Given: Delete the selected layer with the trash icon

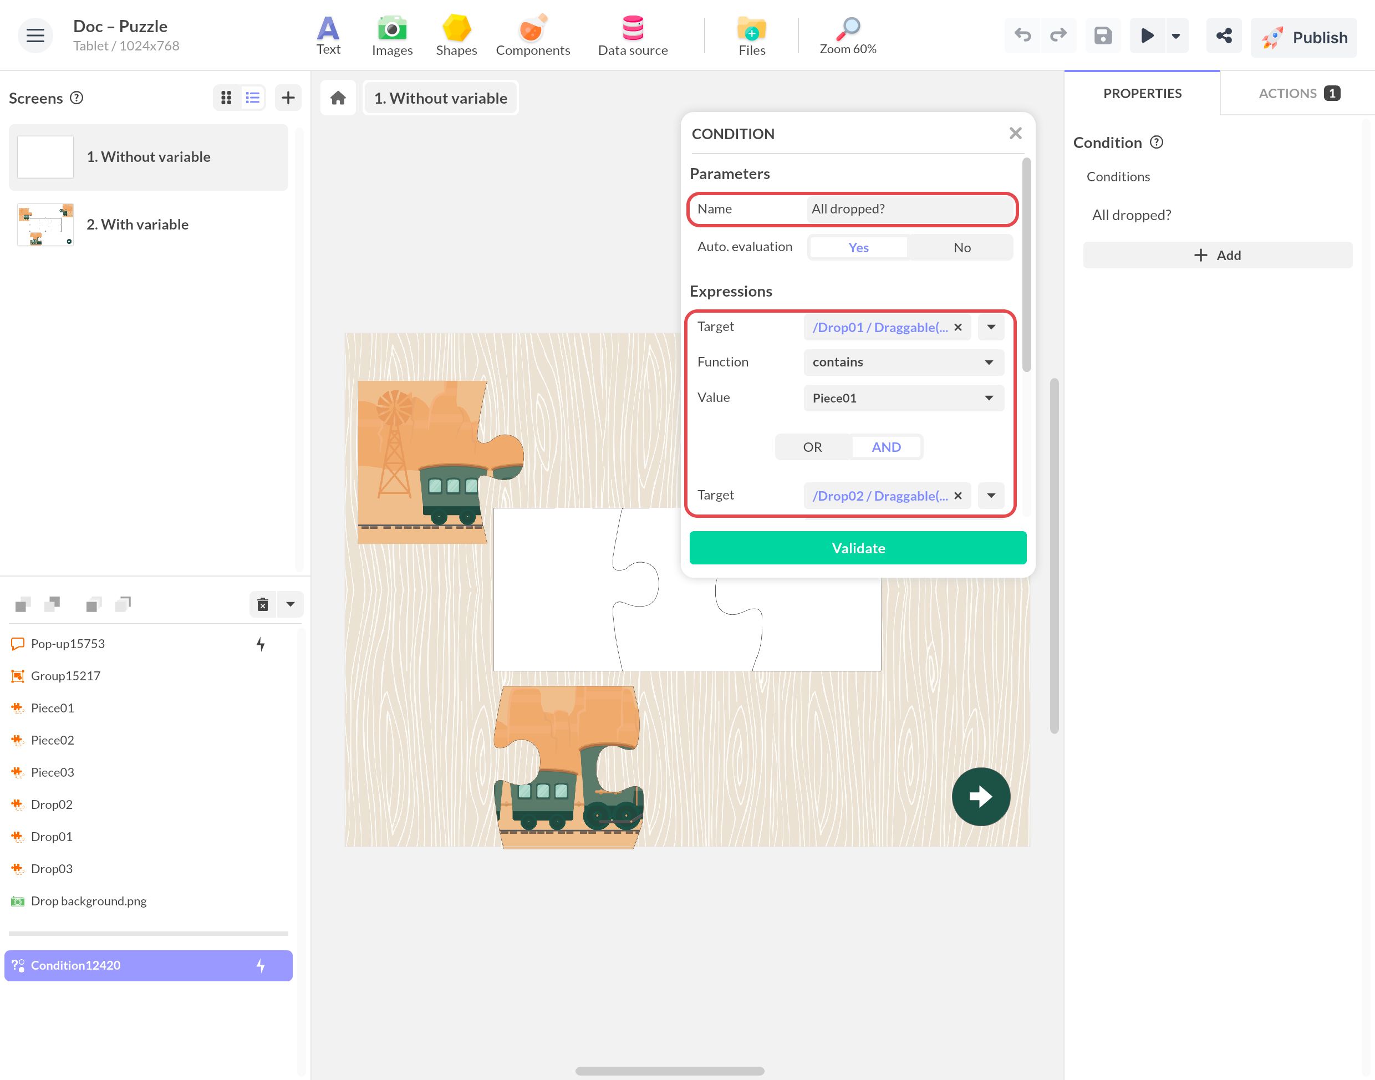Looking at the screenshot, I should [x=263, y=604].
